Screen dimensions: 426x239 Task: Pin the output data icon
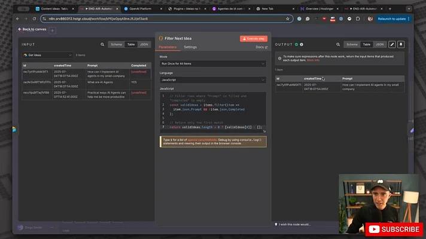click(401, 44)
